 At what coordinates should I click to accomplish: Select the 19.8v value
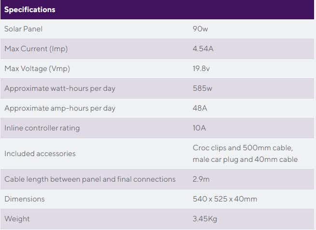tap(201, 69)
